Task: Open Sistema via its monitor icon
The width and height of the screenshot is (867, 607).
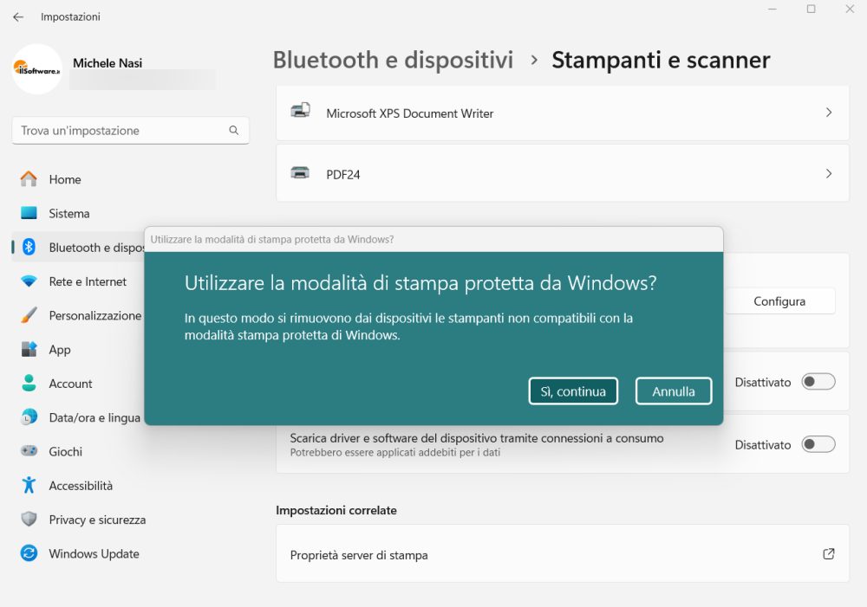Action: 29,213
